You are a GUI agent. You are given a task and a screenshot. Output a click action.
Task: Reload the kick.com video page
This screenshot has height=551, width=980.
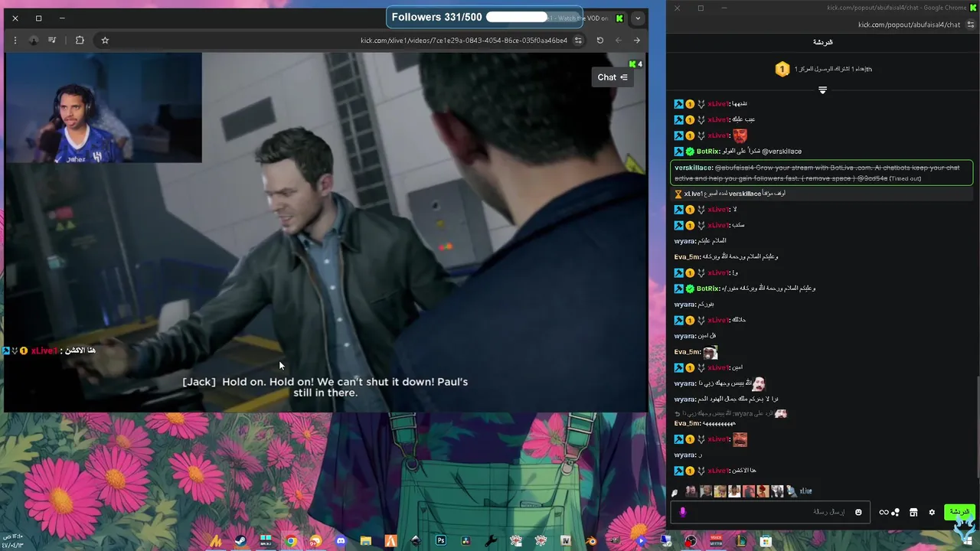[600, 41]
